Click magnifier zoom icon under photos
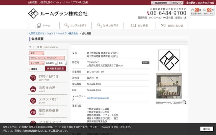This screenshot has height=135, width=216. (x=185, y=102)
